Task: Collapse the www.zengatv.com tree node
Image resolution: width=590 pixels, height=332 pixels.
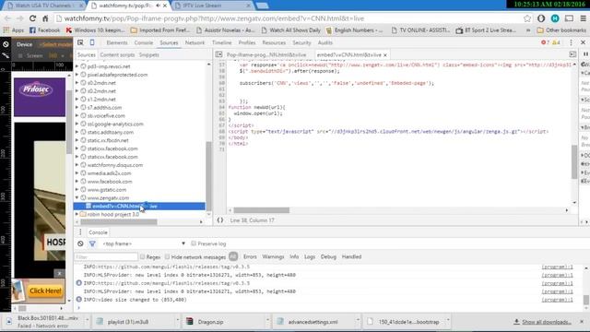Action: pyautogui.click(x=77, y=197)
